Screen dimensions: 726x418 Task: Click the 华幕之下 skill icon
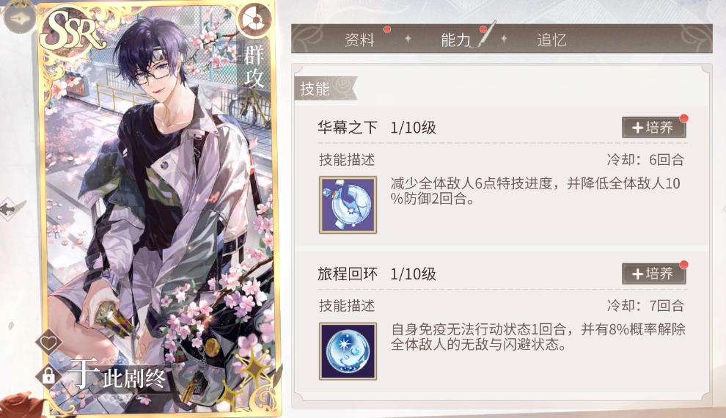pyautogui.click(x=348, y=205)
